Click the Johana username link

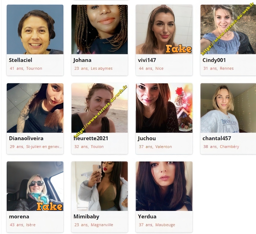tap(82, 60)
